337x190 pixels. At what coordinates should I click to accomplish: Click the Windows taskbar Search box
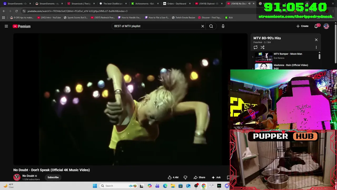(119, 186)
